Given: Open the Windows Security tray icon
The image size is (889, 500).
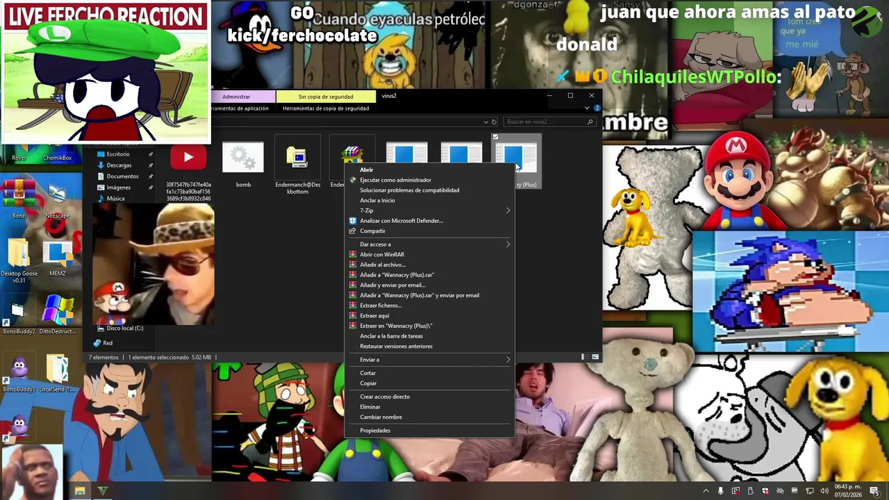Looking at the screenshot, I should (765, 491).
